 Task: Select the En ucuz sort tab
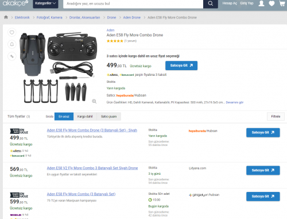64,117
